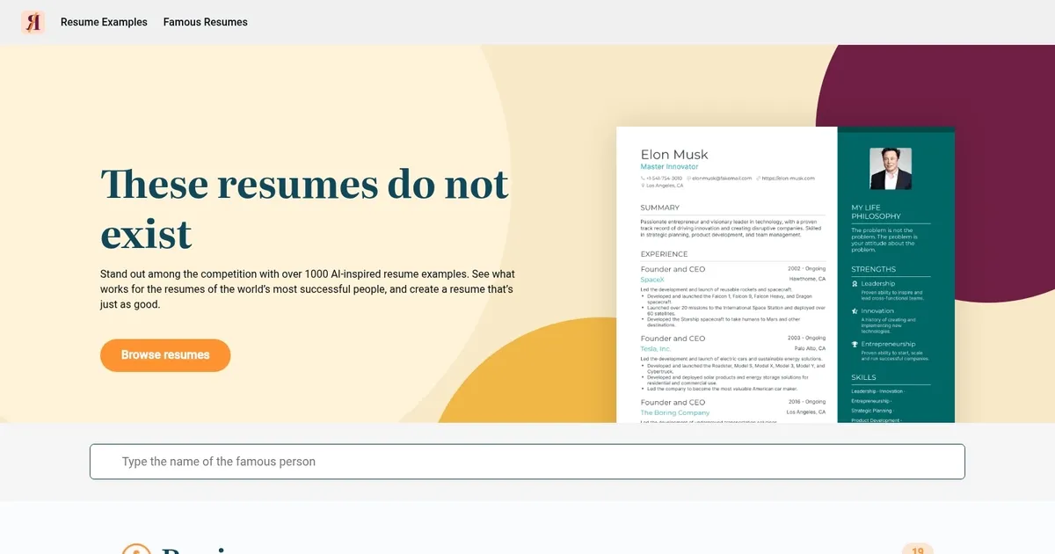Image resolution: width=1055 pixels, height=554 pixels.
Task: Focus the famous person name search field
Action: [527, 462]
